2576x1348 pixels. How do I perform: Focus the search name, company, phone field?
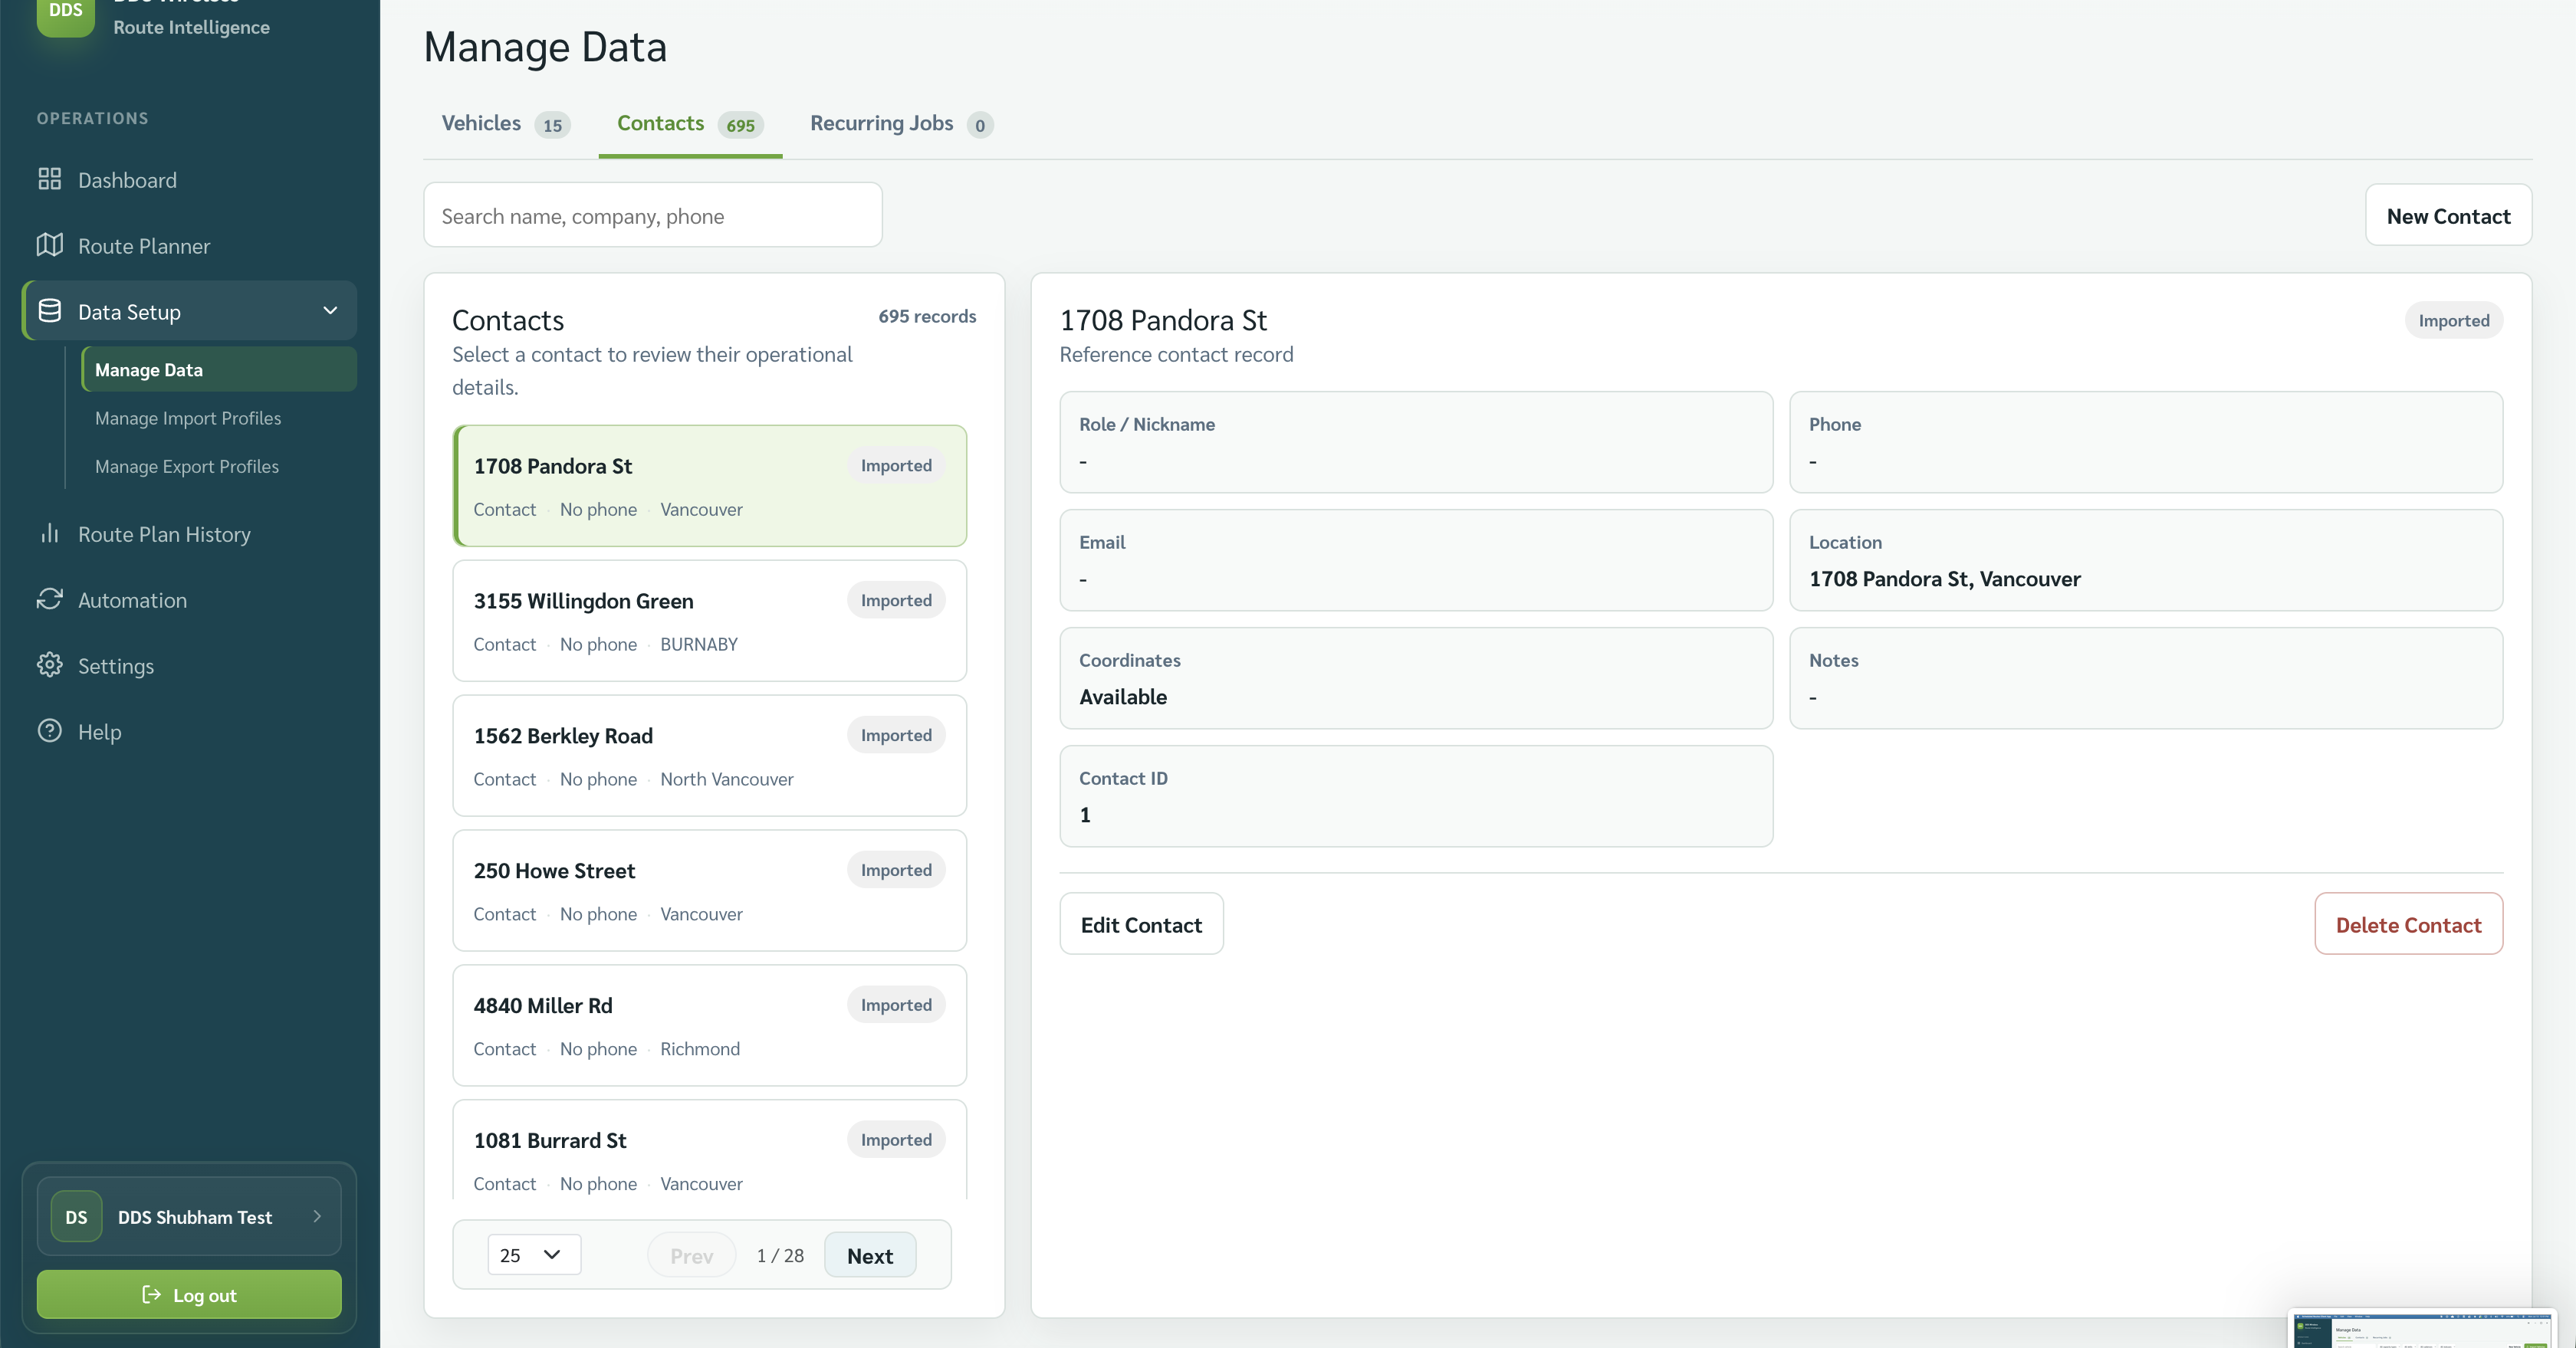coord(653,215)
